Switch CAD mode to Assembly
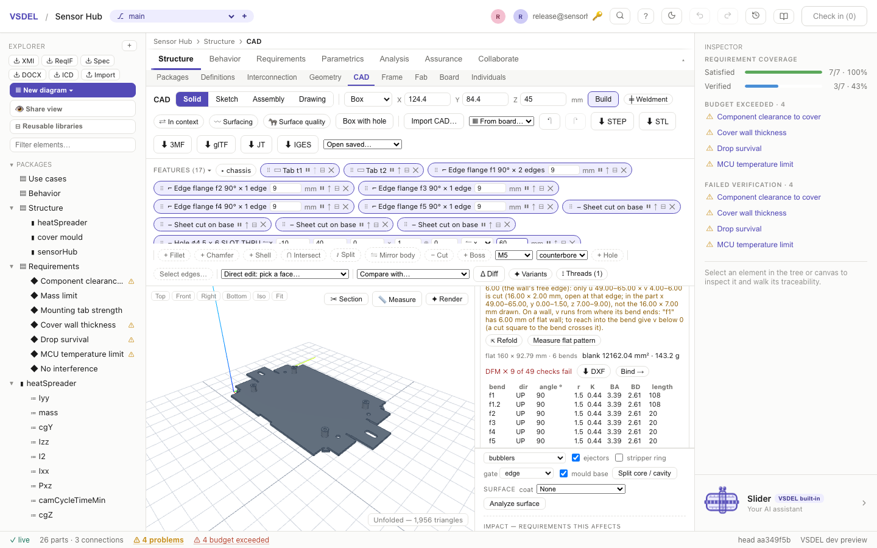 pyautogui.click(x=269, y=99)
